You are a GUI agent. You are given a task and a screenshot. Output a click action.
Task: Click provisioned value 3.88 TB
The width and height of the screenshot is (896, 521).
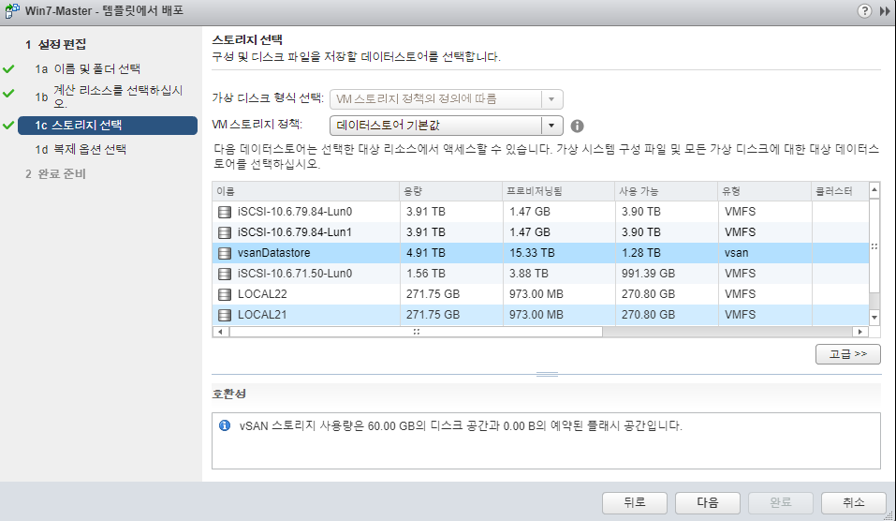point(529,274)
